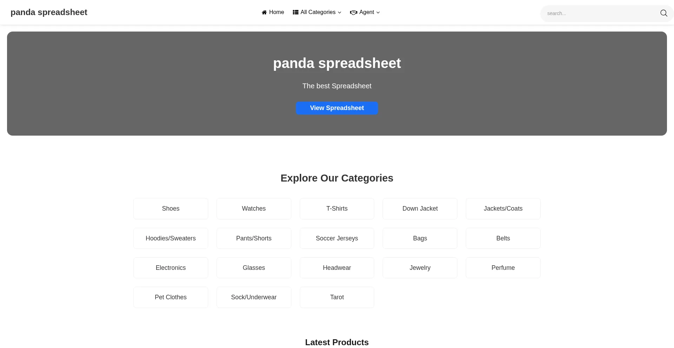Open the Soccer Jerseys category
The width and height of the screenshot is (674, 348).
tap(337, 238)
